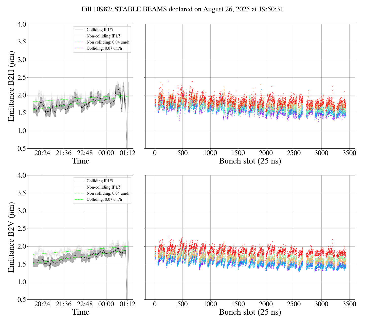365x324 pixels.
Task: Click the Emittance B2H y-axis label
Action: click(x=11, y=86)
